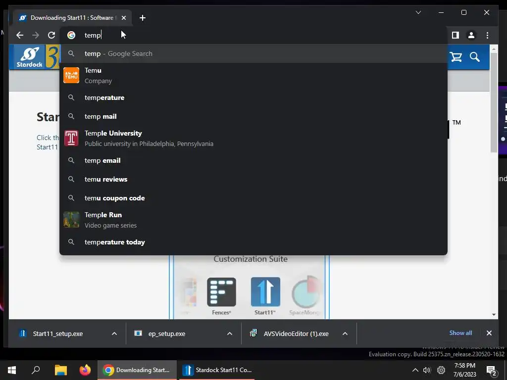Click the Fences app icon
Screen dimensions: 507x380
[x=221, y=292]
